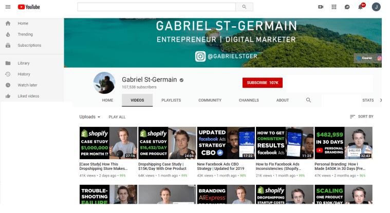The height and width of the screenshot is (213, 390).
Task: Open the notifications bell
Action: tap(360, 7)
